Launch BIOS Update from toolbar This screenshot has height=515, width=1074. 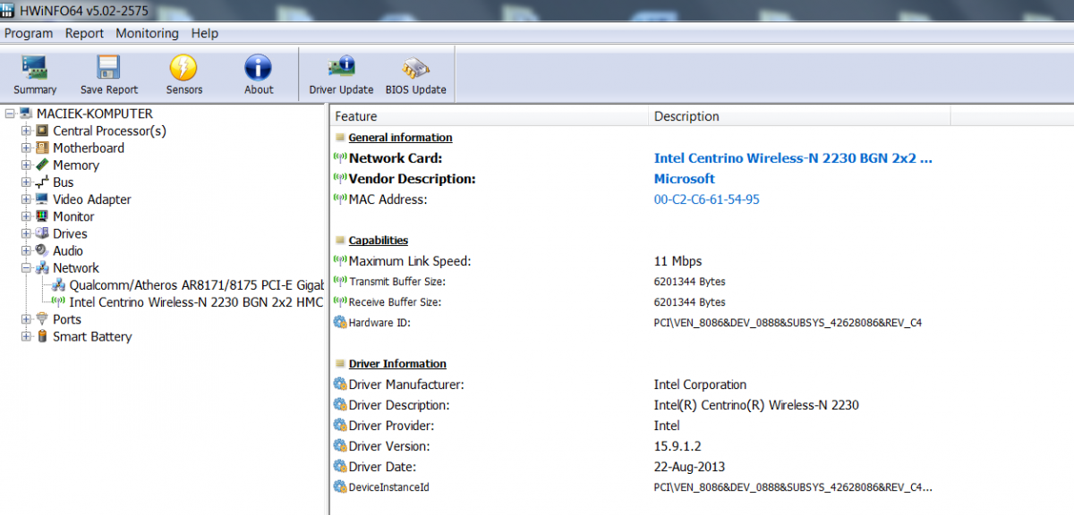(415, 68)
